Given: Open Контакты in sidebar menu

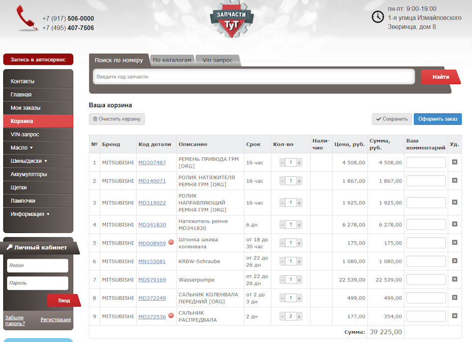Looking at the screenshot, I should pyautogui.click(x=38, y=81).
